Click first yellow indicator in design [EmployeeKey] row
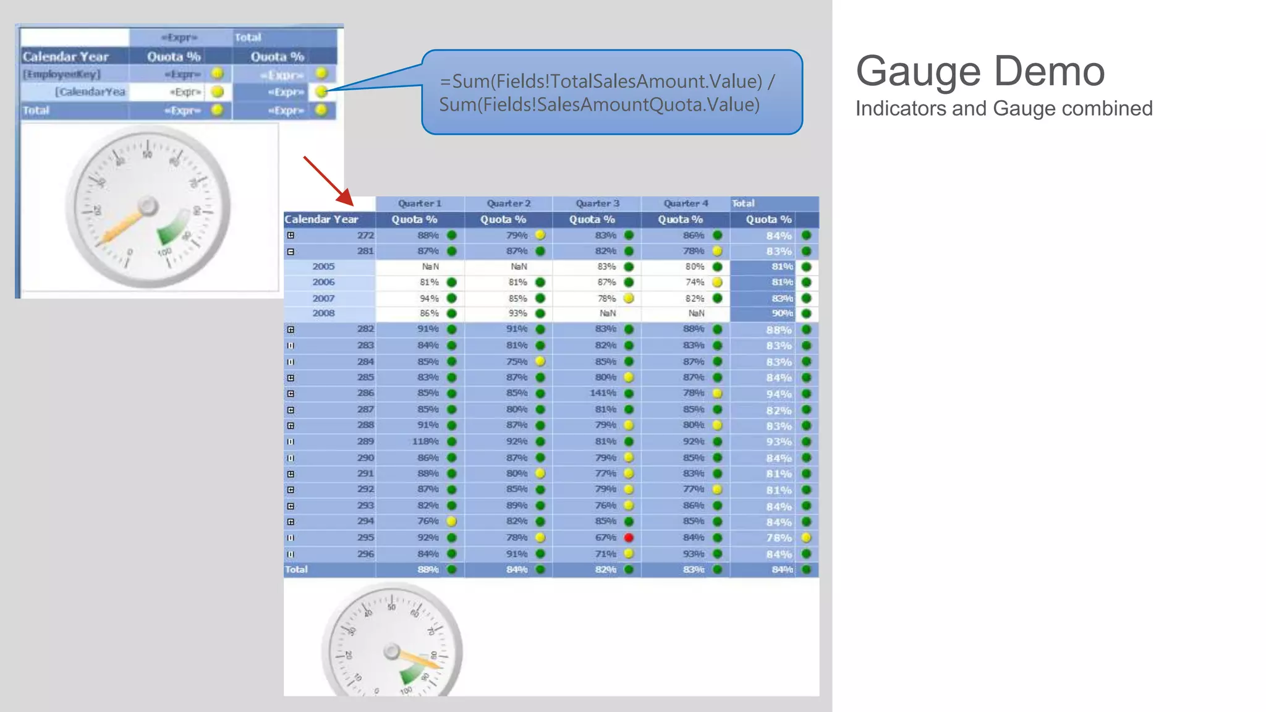Viewport: 1266px width, 712px height. (x=217, y=74)
